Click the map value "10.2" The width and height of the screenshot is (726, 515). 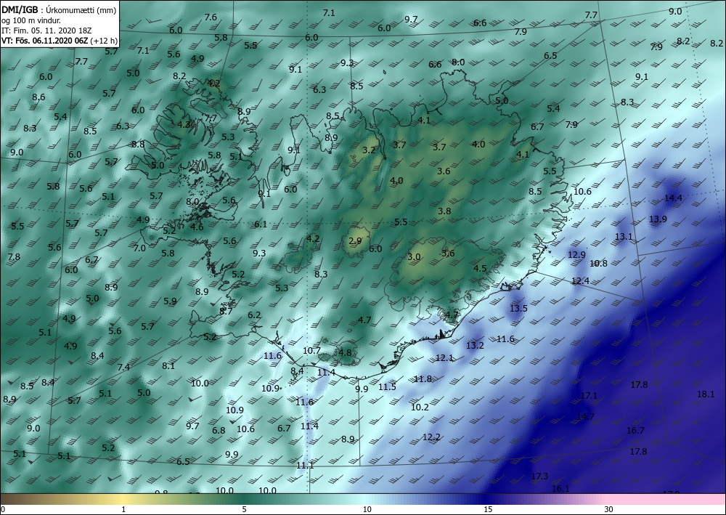click(420, 407)
